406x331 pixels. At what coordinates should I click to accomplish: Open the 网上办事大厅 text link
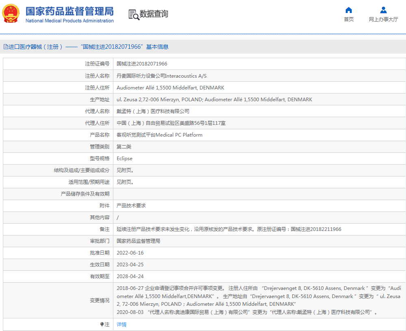pos(383,20)
